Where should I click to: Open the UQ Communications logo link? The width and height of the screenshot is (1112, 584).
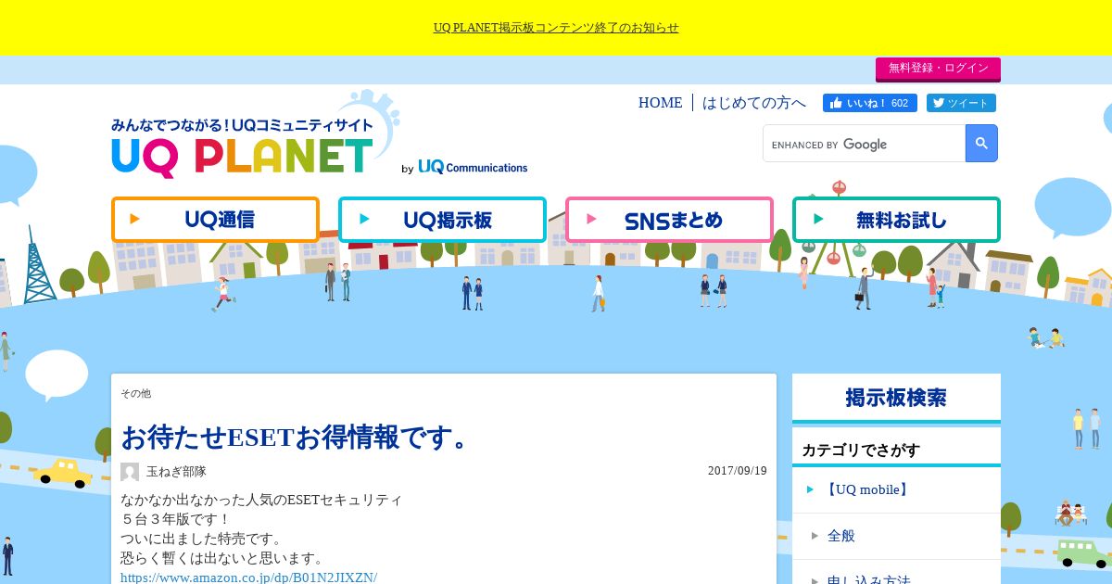point(473,168)
